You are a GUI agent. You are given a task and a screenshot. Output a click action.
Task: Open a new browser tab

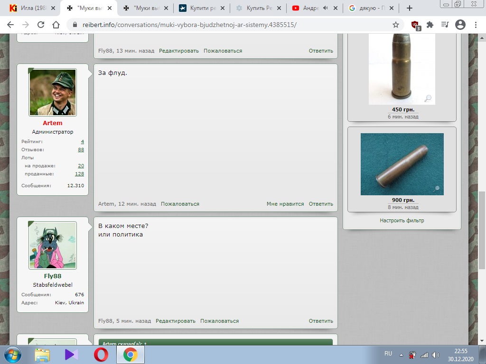coord(410,9)
